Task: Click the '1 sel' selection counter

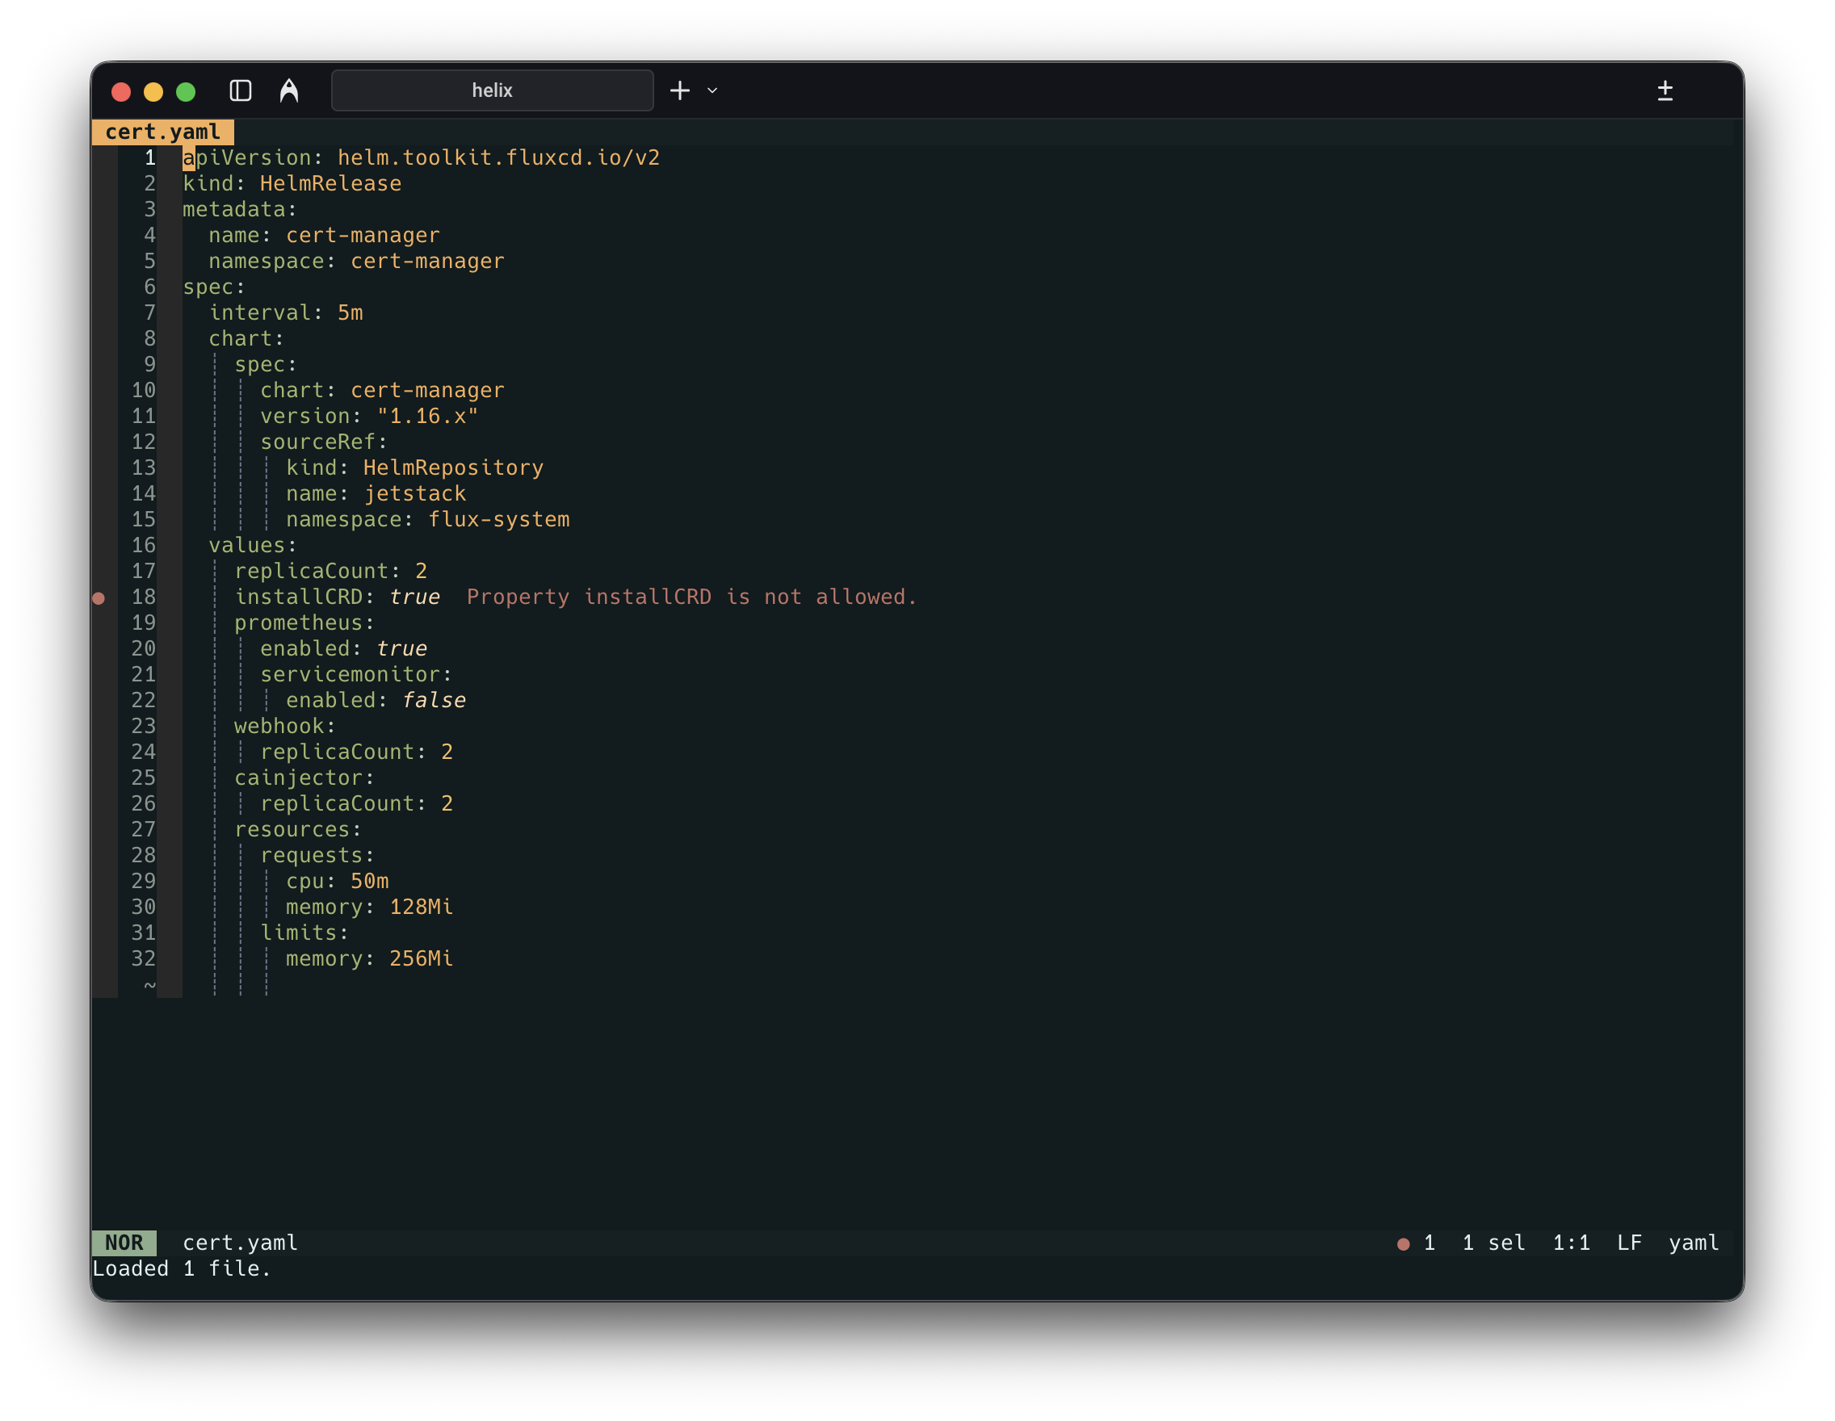Action: tap(1495, 1244)
